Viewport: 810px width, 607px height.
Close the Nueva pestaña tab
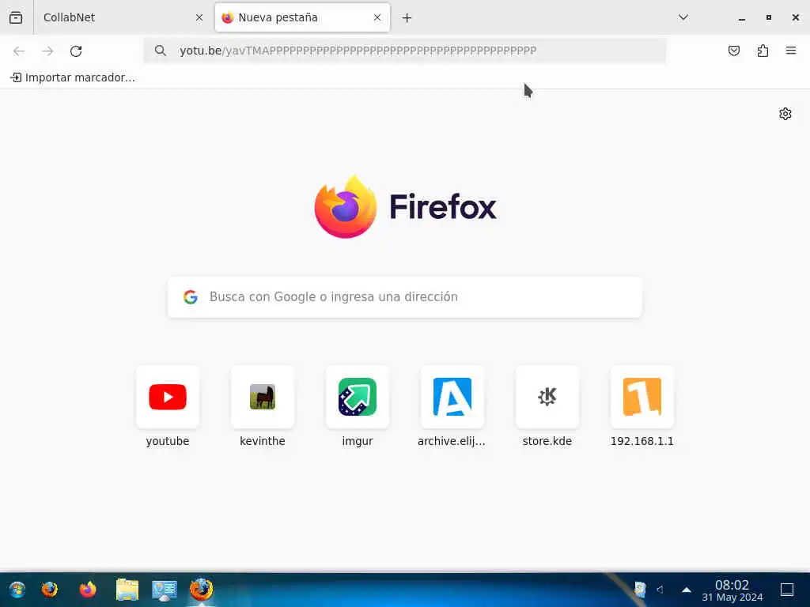click(377, 17)
